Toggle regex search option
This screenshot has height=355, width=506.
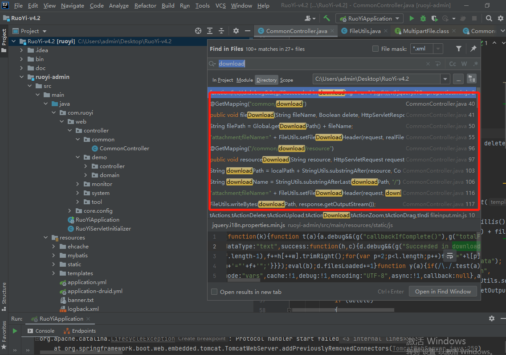point(475,64)
